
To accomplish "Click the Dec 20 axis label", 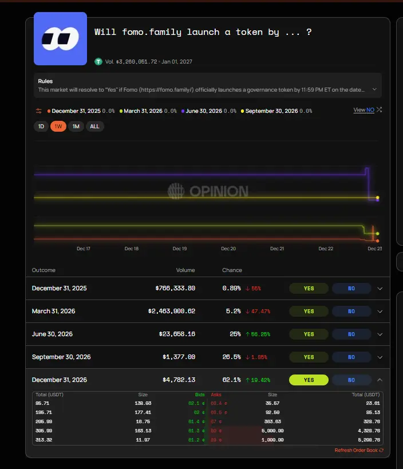I will (x=228, y=249).
